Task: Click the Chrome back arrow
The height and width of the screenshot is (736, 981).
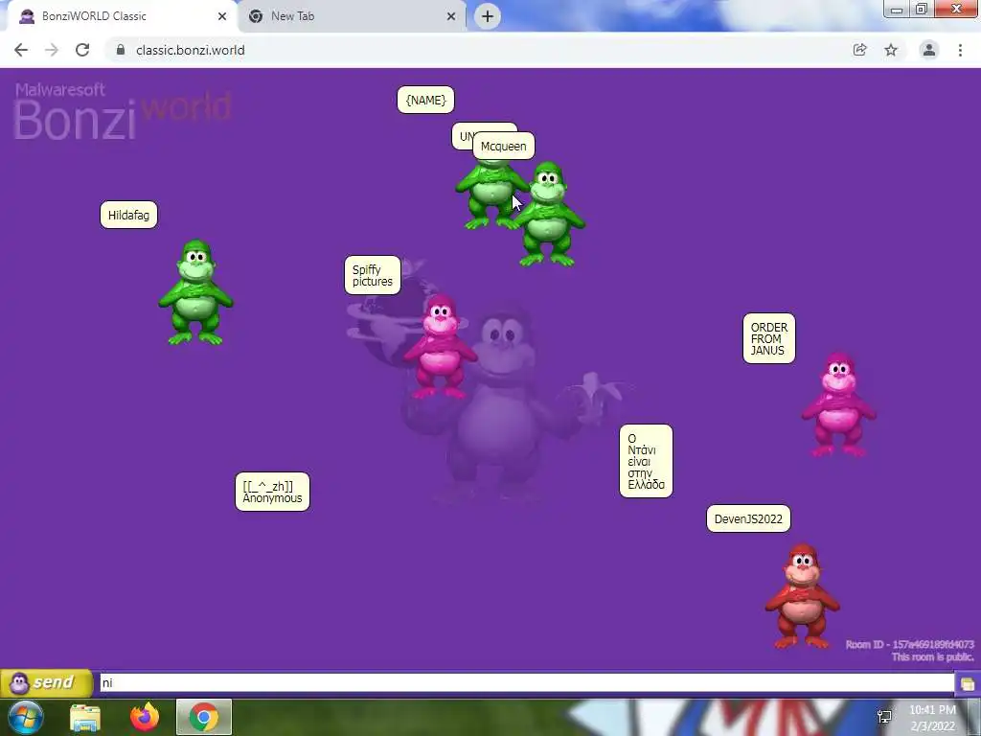Action: tap(21, 50)
